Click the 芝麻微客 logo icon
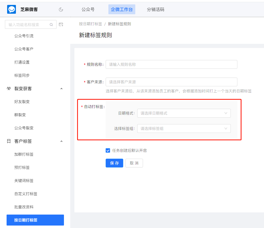Screen dimensions: 264x228 pyautogui.click(x=12, y=9)
